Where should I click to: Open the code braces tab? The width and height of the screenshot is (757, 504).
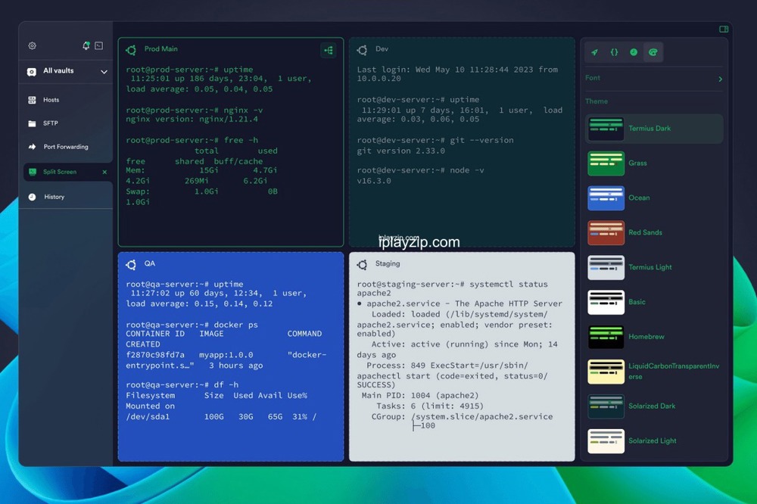tap(614, 52)
